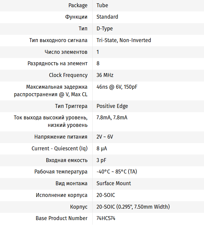Click the 'D-Type' type value
This screenshot has width=204, height=227.
click(x=104, y=29)
